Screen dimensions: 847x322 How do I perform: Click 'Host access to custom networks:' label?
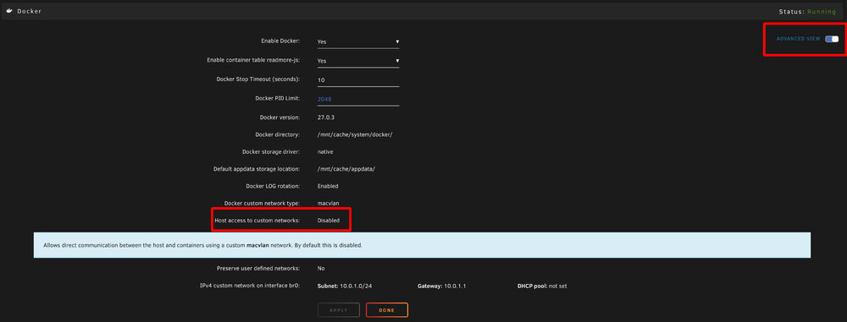(257, 221)
